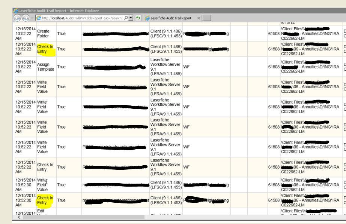Click the localhost AuditTrail URL field

click(x=82, y=18)
